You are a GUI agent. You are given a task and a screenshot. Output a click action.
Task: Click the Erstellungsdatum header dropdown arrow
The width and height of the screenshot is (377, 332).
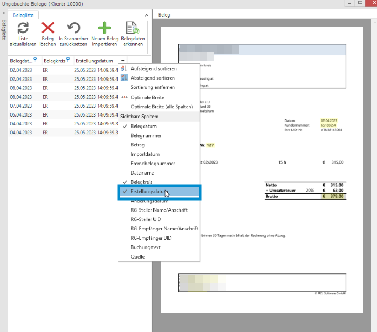click(x=123, y=61)
